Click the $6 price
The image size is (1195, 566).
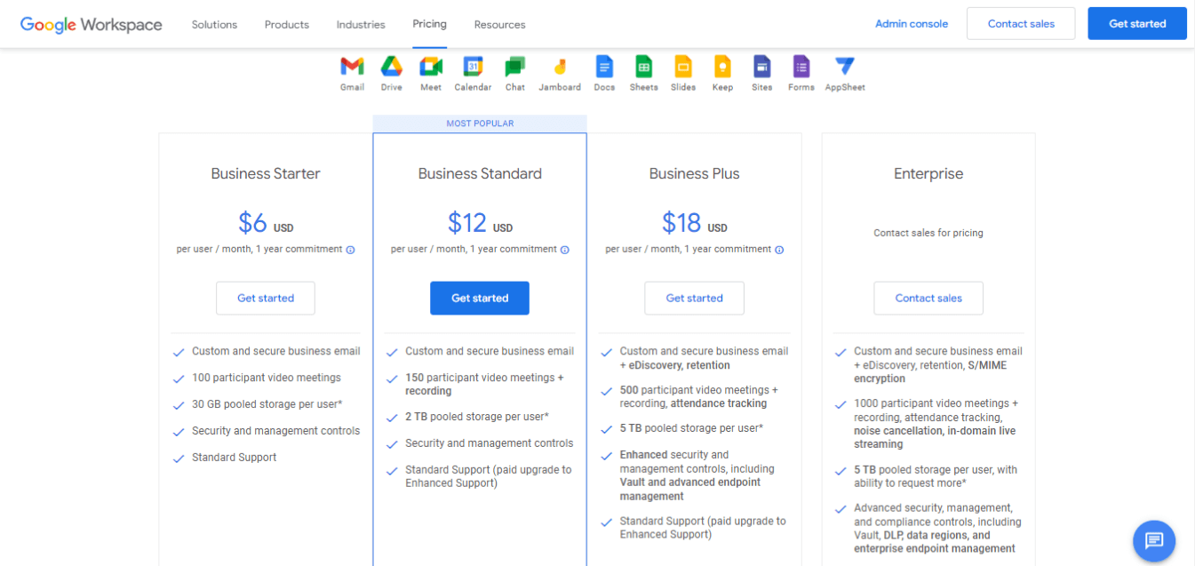click(x=253, y=222)
